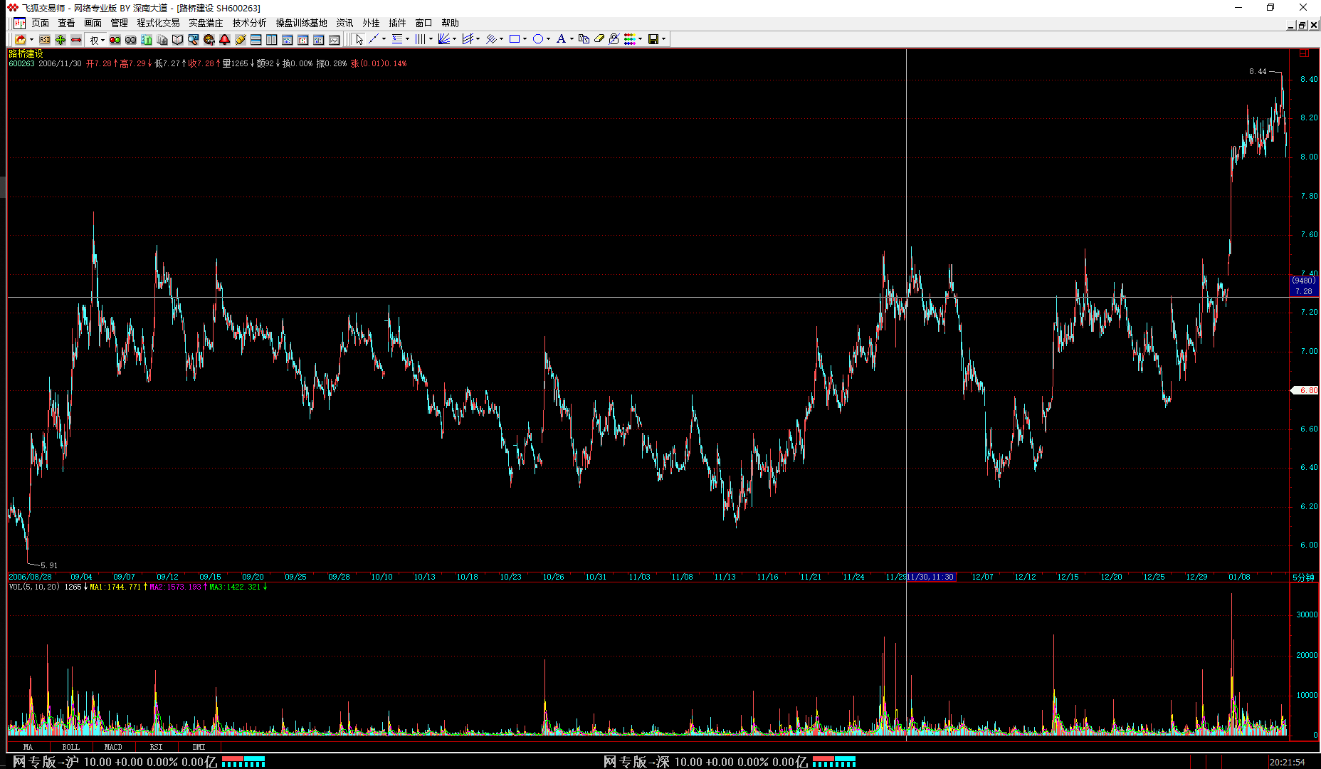Select the arrow pointer tool
Screen dimensions: 1321x769
359,39
